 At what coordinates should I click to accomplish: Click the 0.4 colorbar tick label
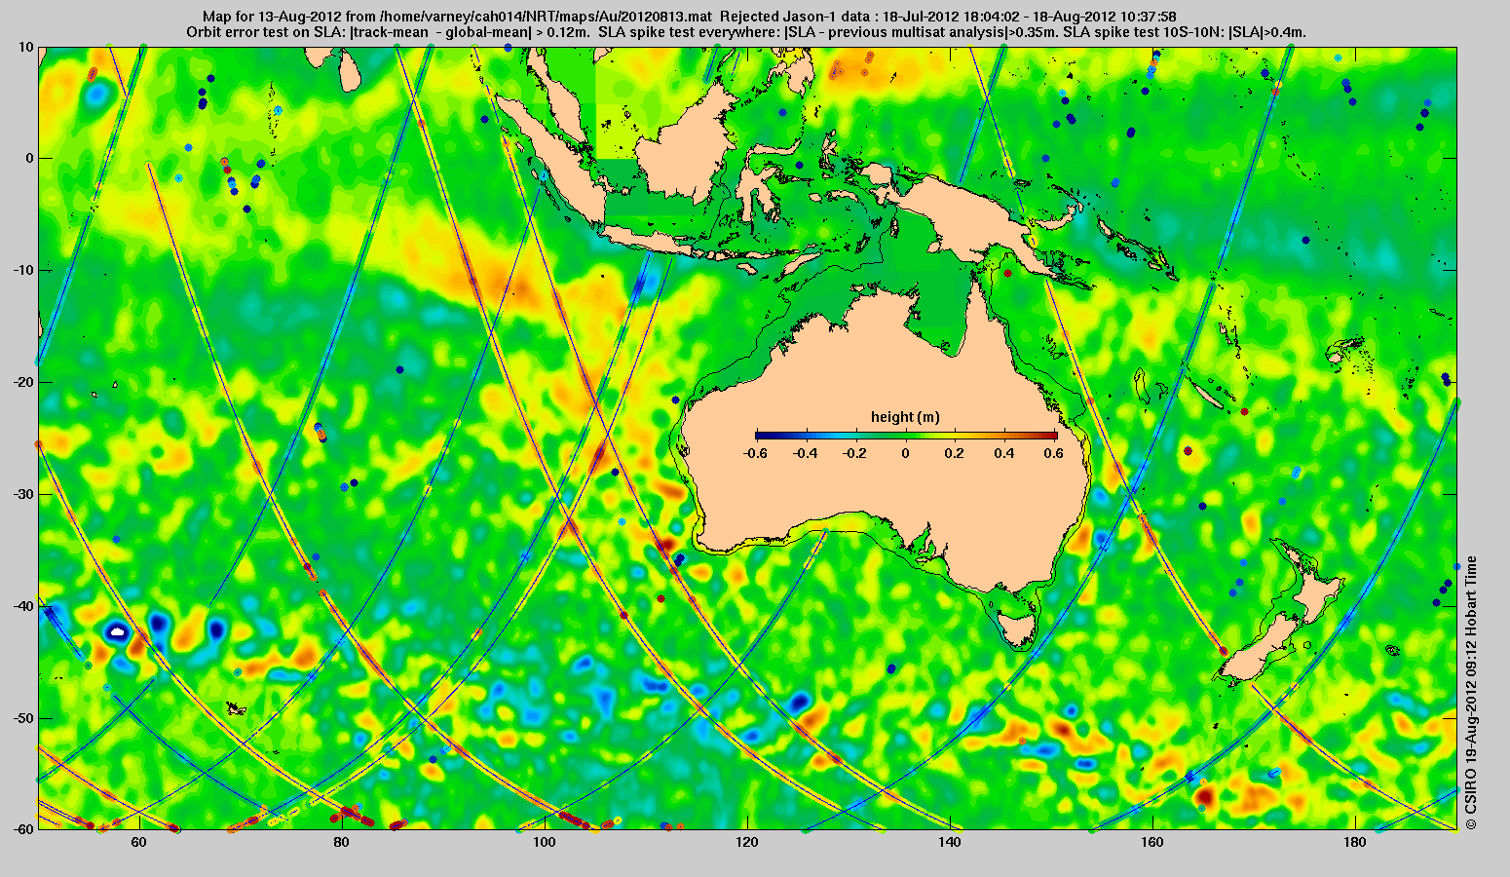click(x=1006, y=453)
